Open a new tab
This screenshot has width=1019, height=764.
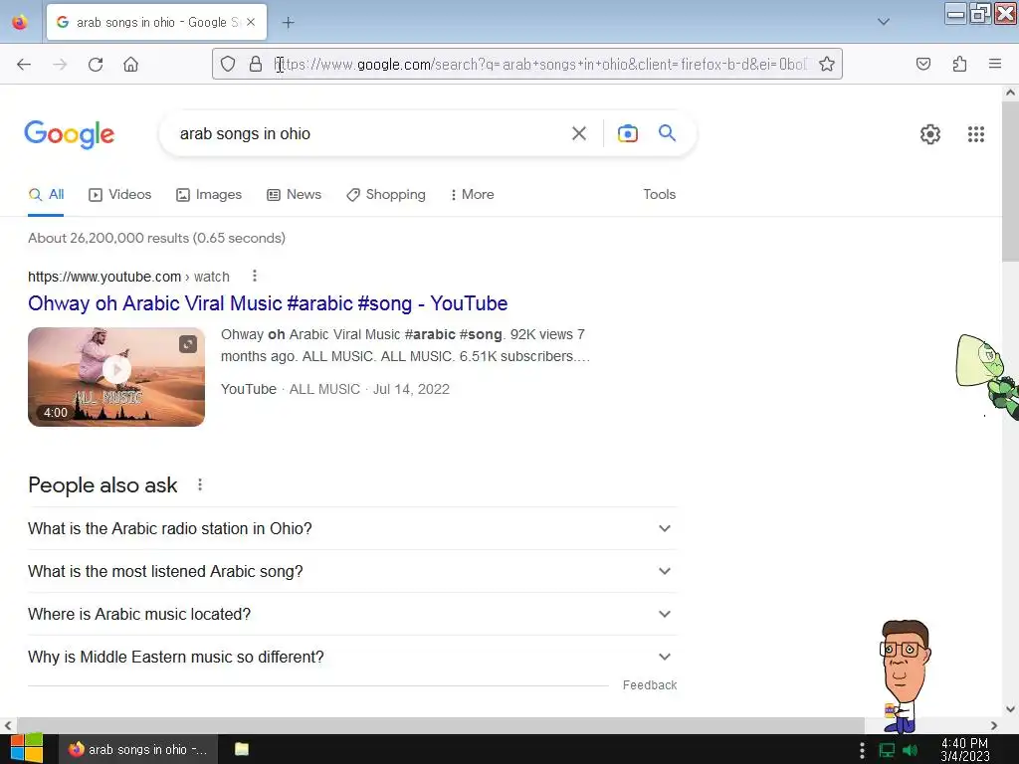288,23
